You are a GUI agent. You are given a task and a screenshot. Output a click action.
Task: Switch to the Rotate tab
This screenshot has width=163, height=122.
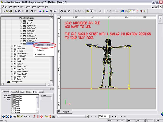pyautogui.click(x=29, y=92)
